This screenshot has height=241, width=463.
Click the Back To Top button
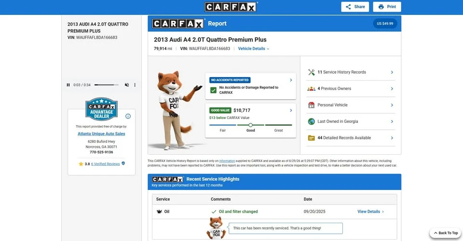click(445, 233)
